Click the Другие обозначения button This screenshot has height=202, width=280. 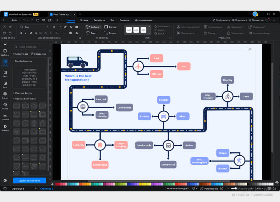[x=30, y=181]
